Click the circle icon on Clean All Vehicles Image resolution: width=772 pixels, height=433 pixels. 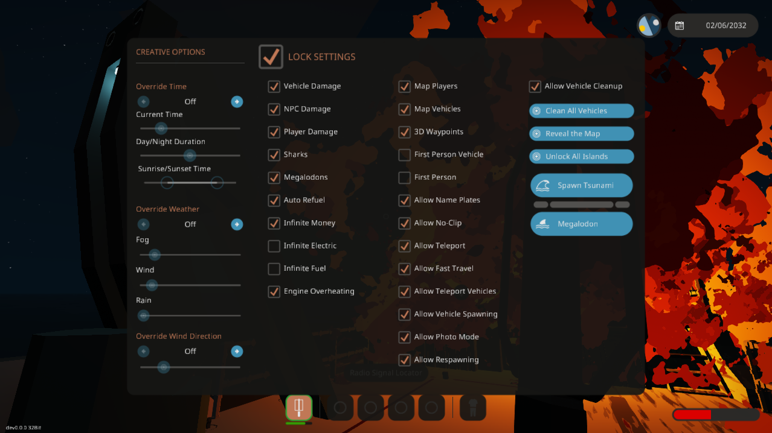pyautogui.click(x=536, y=111)
